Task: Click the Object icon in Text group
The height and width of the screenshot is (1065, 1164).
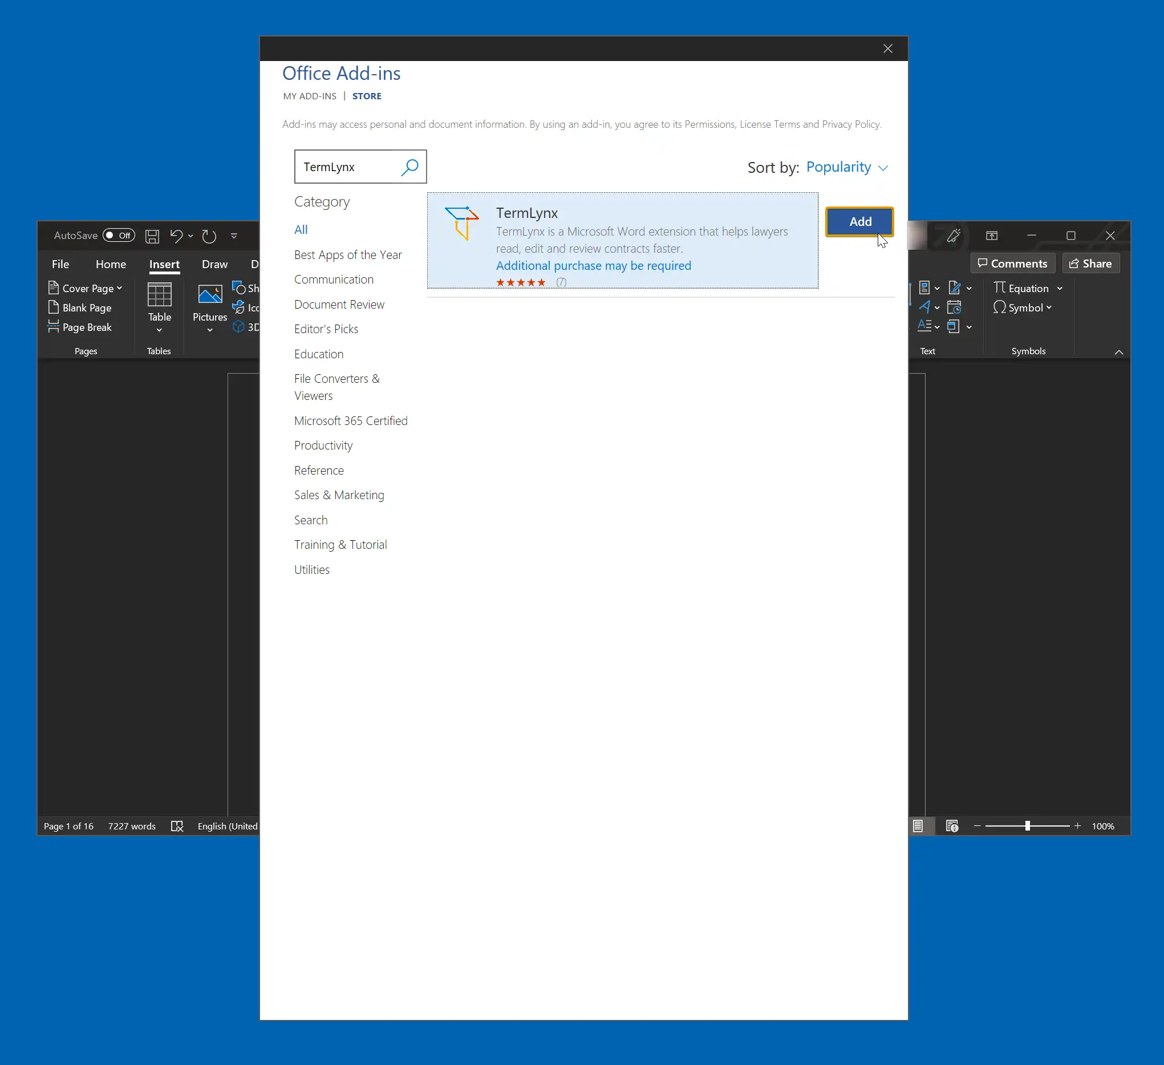Action: (954, 326)
